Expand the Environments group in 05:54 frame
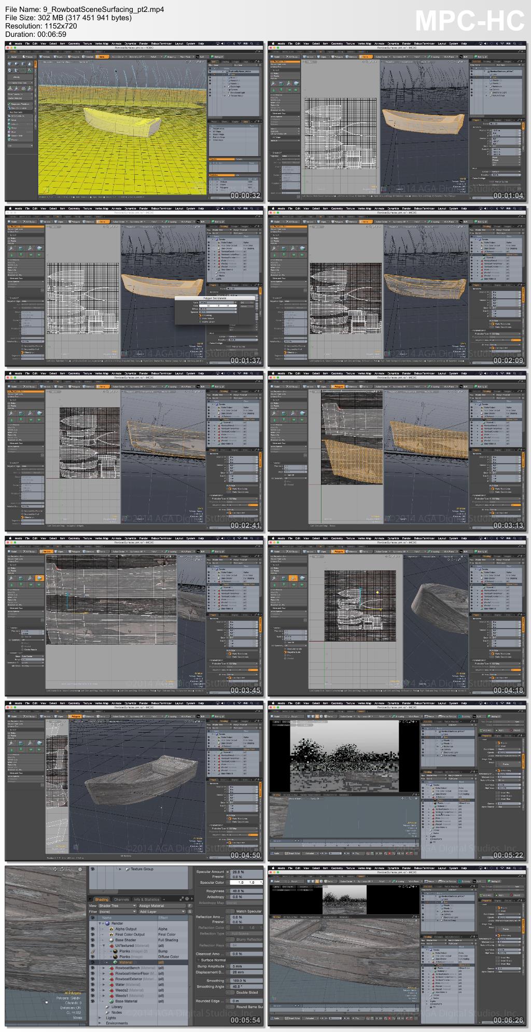Viewport: 531px width, 1032px height. tap(100, 1023)
